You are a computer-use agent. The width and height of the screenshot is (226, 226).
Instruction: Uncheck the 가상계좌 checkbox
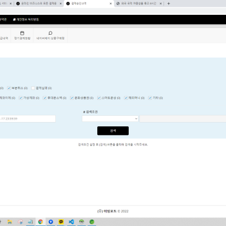[x=20, y=98]
